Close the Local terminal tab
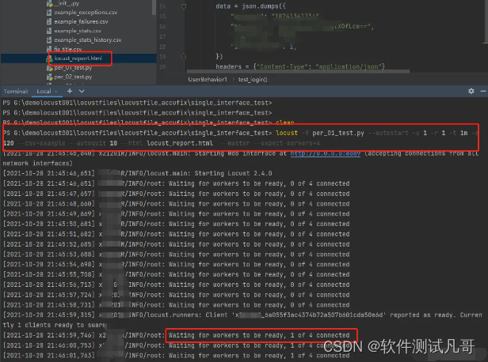This screenshot has width=488, height=362. pyautogui.click(x=56, y=91)
